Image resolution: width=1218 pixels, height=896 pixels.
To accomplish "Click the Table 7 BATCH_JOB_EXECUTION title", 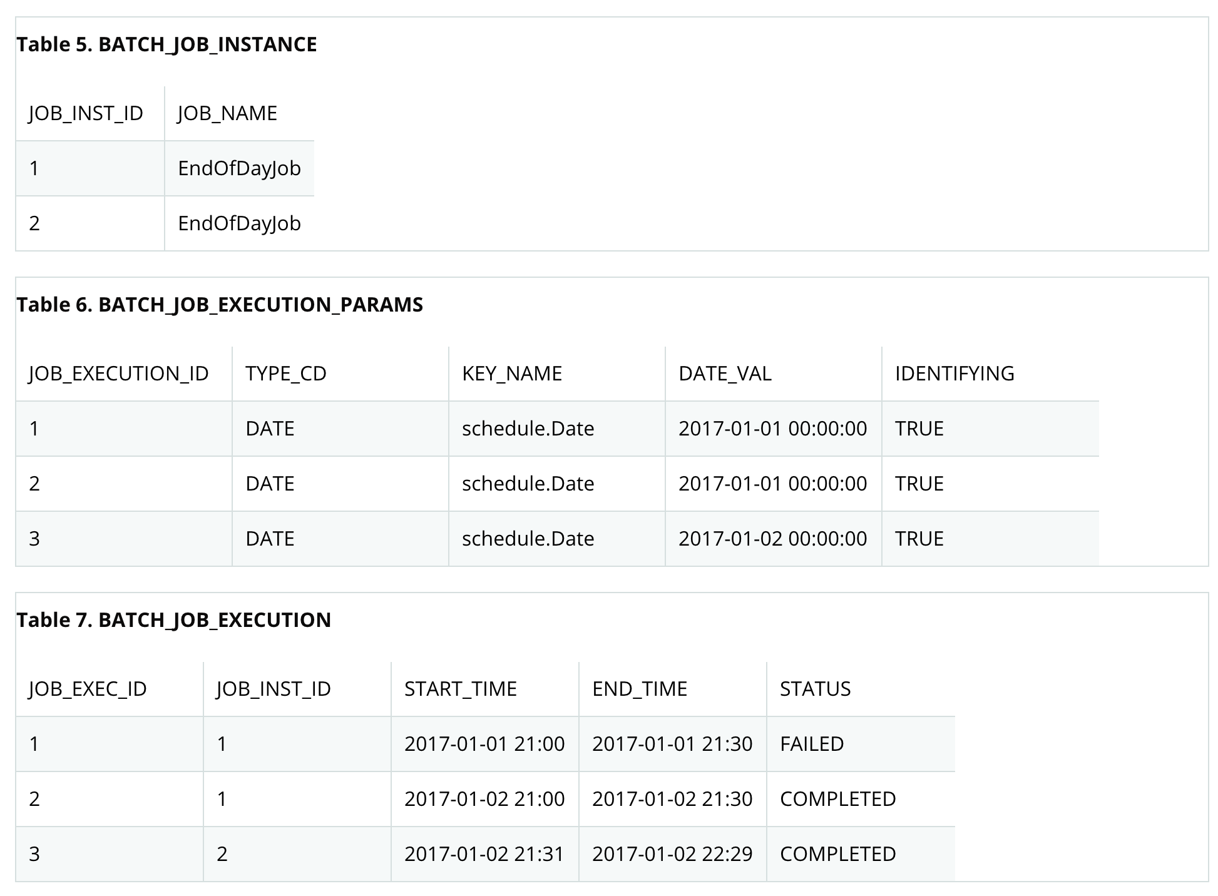I will coord(173,620).
